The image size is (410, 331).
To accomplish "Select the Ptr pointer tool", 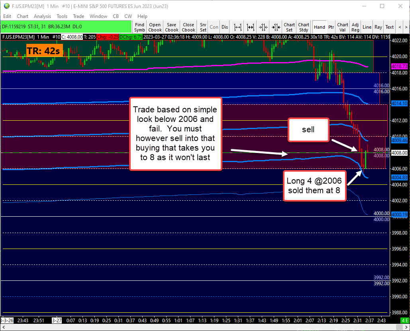I will (331, 27).
